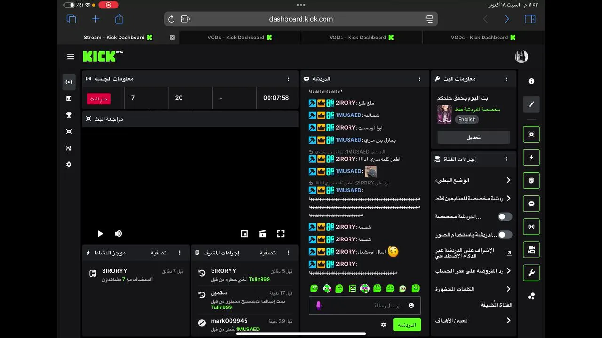Open the analytics bar-chart icon in the left sidebar
The height and width of the screenshot is (338, 602).
69,99
